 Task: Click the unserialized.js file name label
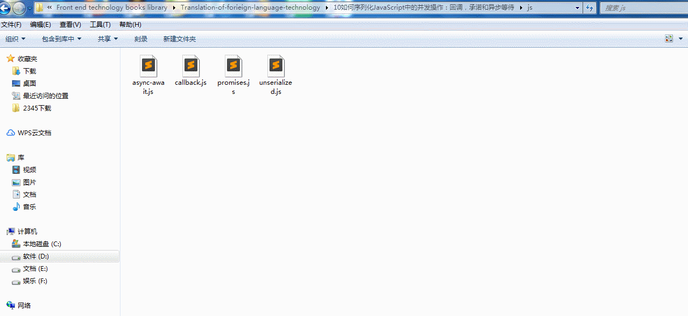[275, 87]
